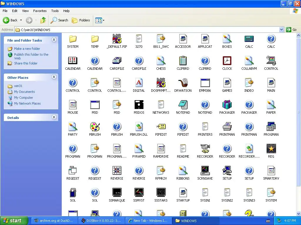This screenshot has height=225, width=301.
Task: Open the File menu
Action: (x=5, y=11)
